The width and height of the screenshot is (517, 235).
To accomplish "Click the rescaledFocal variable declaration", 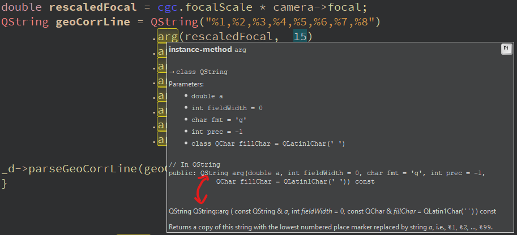I will 93,7.
